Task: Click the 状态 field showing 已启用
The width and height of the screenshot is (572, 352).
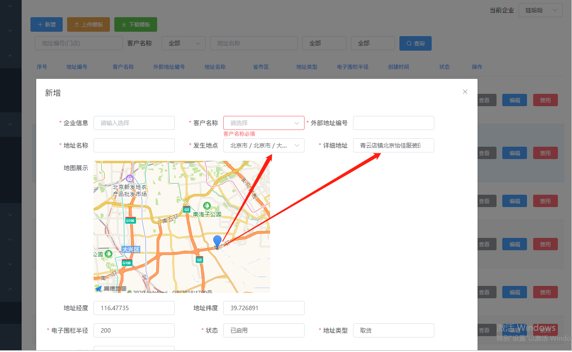Action: pyautogui.click(x=264, y=330)
